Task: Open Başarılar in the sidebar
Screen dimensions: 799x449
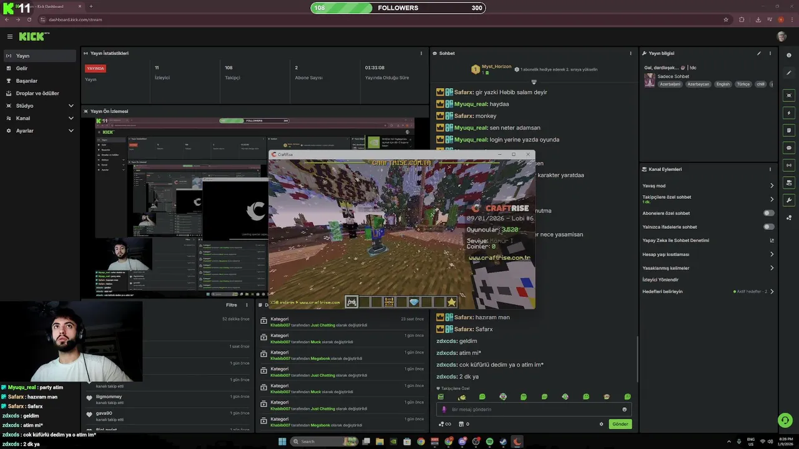Action: point(40,80)
